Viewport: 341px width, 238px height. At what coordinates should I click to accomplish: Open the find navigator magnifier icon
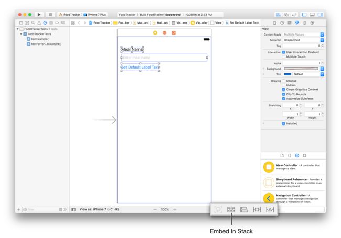pos(33,23)
